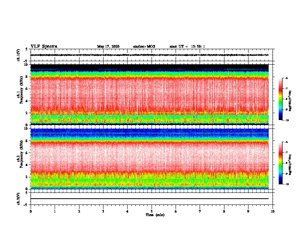The height and width of the screenshot is (237, 307).
Task: Click the date 'May 17, 2020'
Action: point(108,46)
